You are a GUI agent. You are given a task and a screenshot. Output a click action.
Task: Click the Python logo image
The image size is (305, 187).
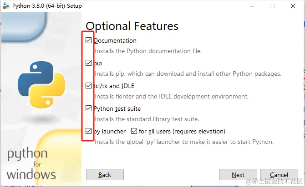point(41,85)
